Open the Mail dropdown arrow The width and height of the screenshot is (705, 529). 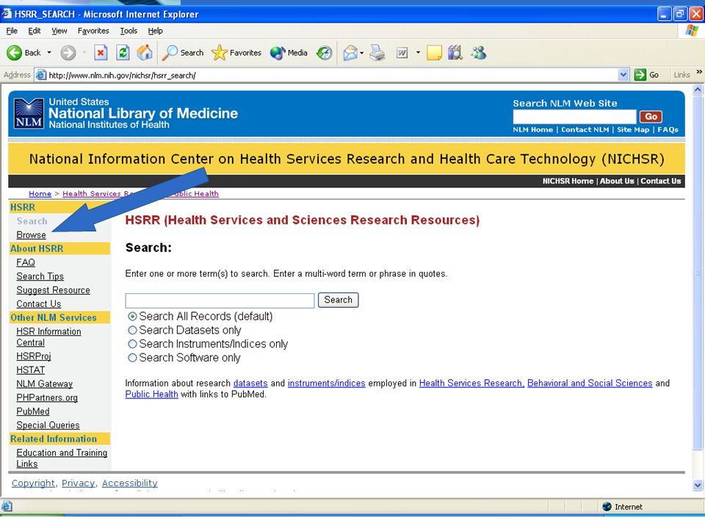click(x=361, y=53)
